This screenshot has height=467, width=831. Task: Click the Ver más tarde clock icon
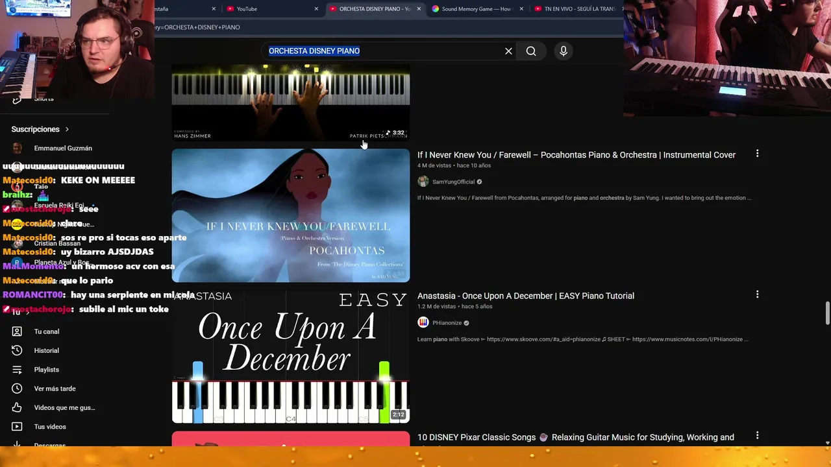click(17, 389)
